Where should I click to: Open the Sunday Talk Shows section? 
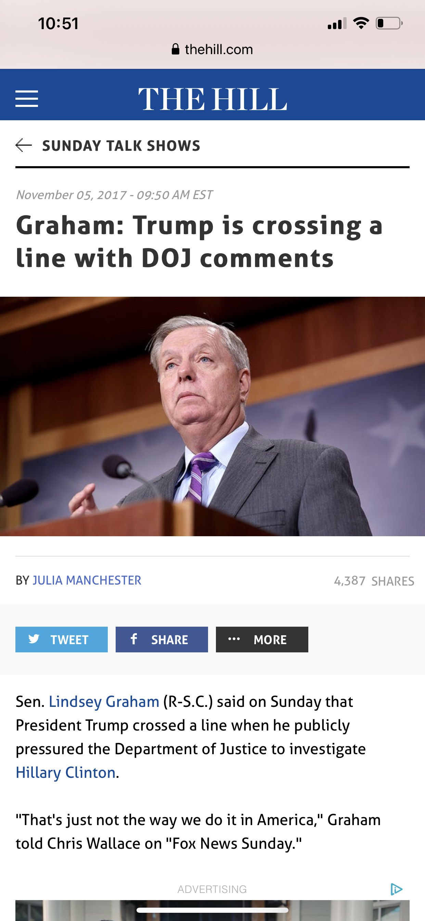click(x=121, y=146)
